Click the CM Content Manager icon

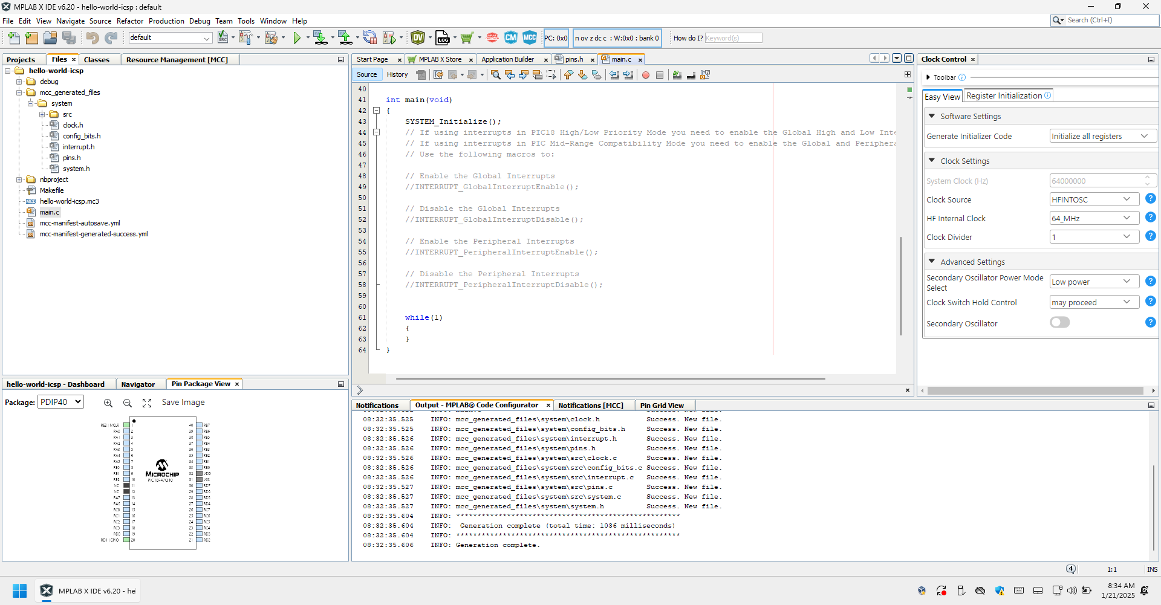click(511, 38)
